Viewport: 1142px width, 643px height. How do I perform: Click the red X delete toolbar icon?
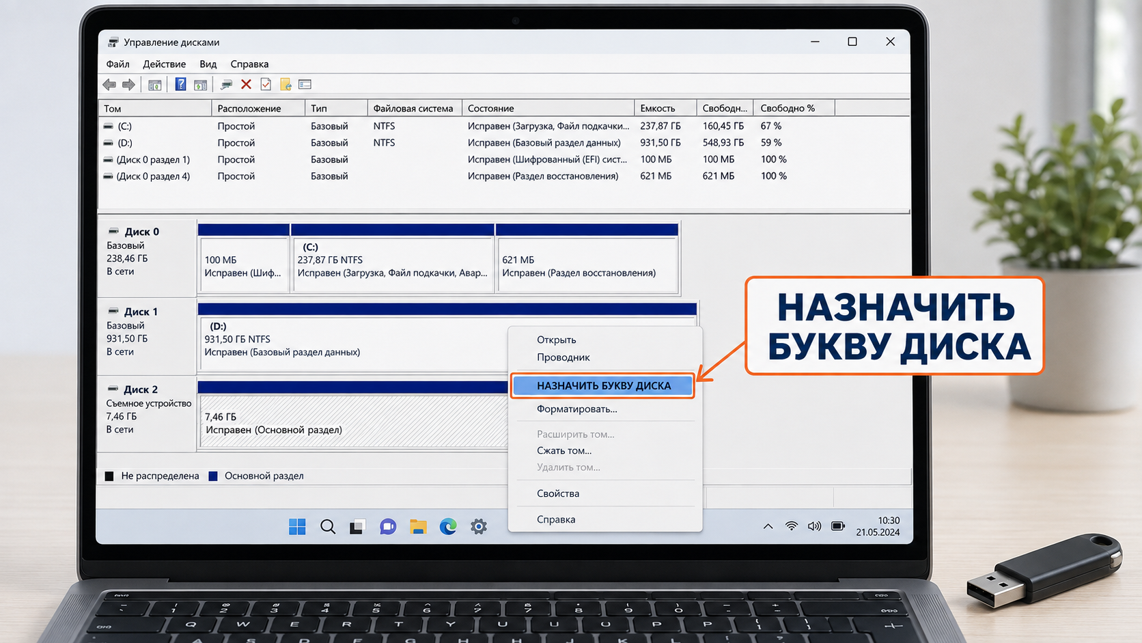[247, 84]
